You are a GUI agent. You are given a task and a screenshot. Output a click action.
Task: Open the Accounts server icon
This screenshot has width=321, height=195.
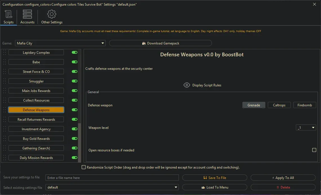pos(27,14)
